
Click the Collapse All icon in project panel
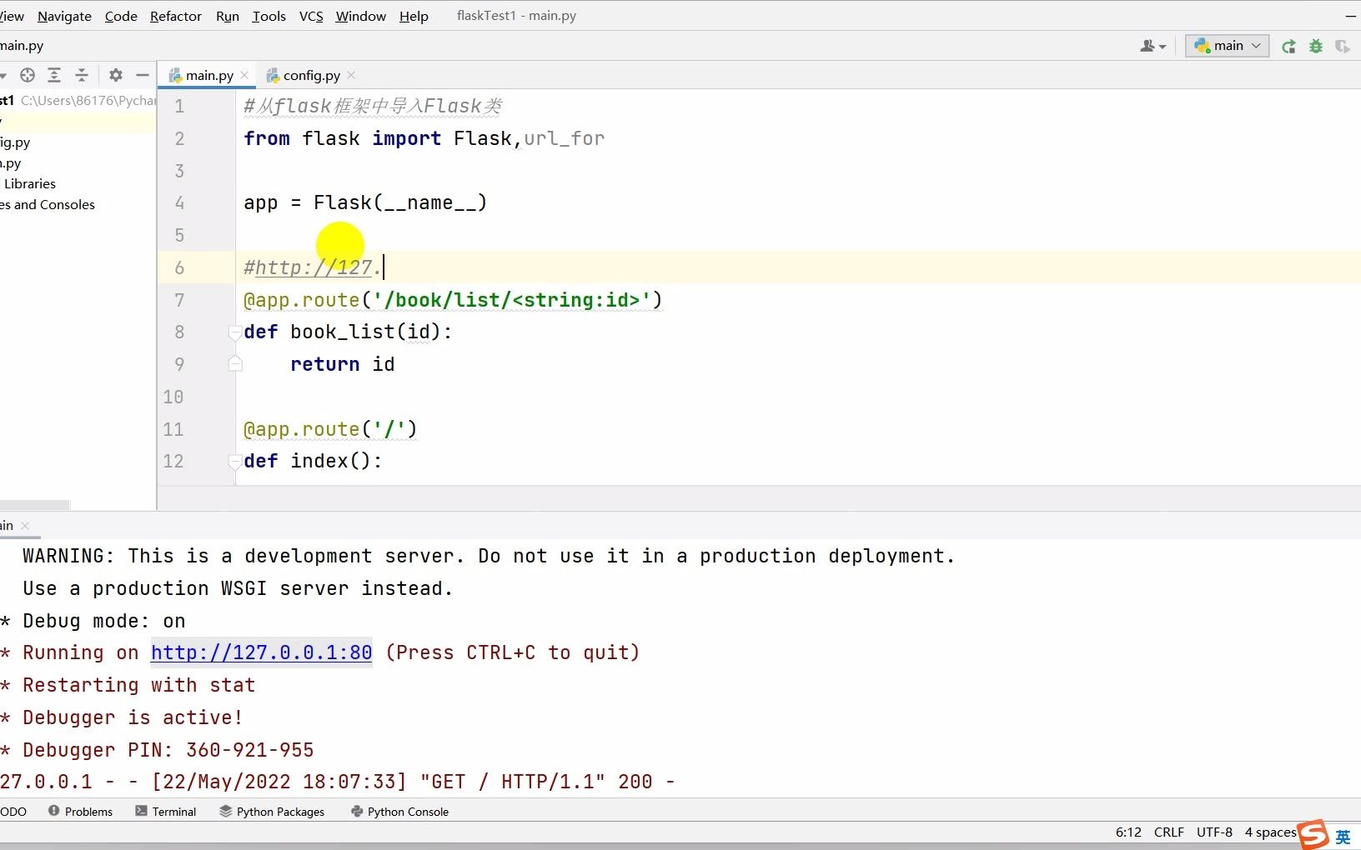[x=82, y=75]
